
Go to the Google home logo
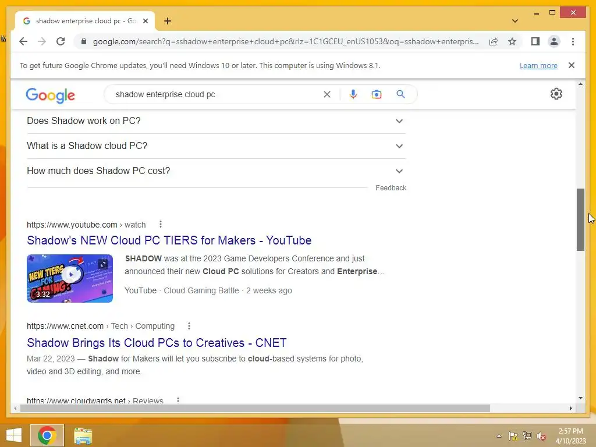(x=50, y=95)
